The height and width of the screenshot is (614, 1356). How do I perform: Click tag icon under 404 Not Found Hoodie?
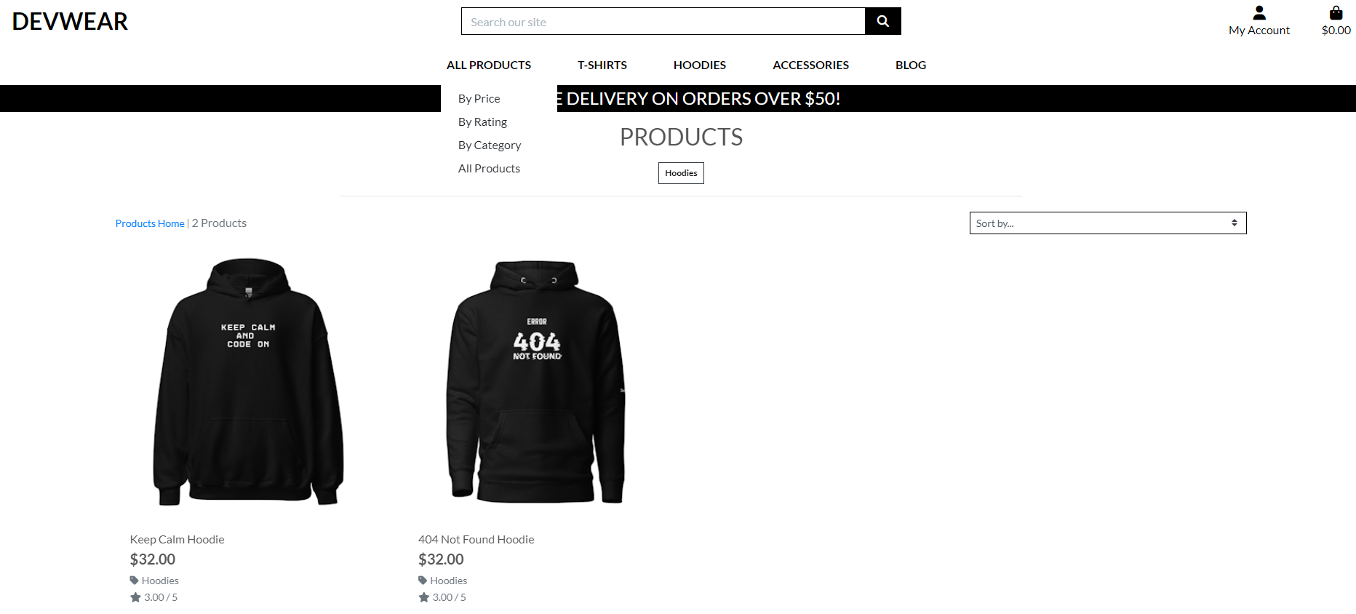pos(423,581)
